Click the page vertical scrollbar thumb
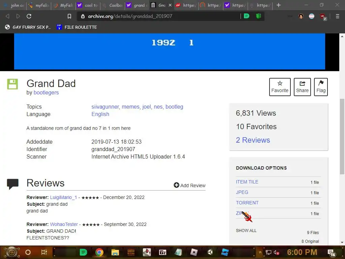Viewport: 345px width, 259px height. [342, 137]
